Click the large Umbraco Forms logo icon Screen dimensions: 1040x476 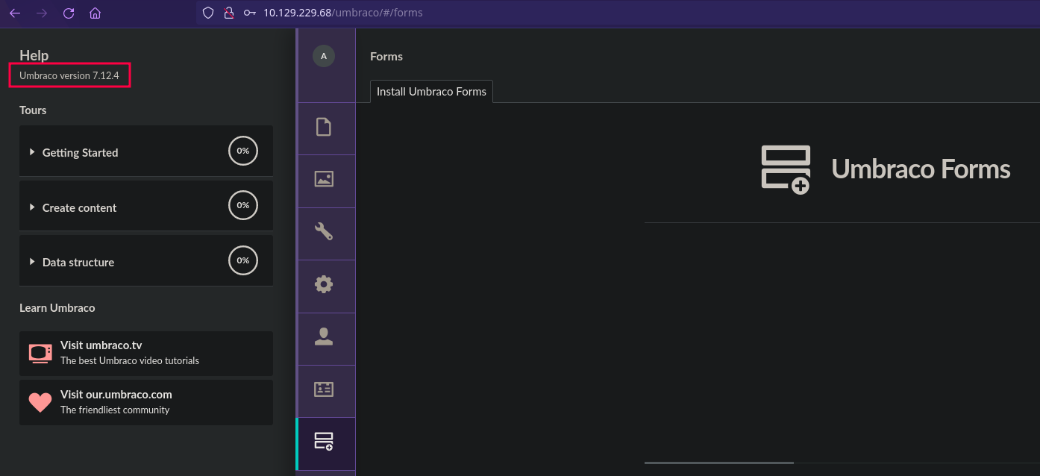(x=786, y=169)
